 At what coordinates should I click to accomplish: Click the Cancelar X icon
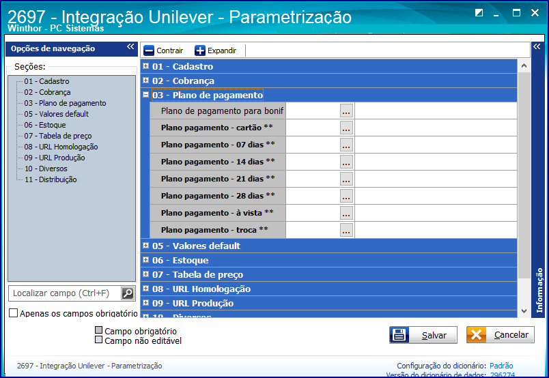476,335
